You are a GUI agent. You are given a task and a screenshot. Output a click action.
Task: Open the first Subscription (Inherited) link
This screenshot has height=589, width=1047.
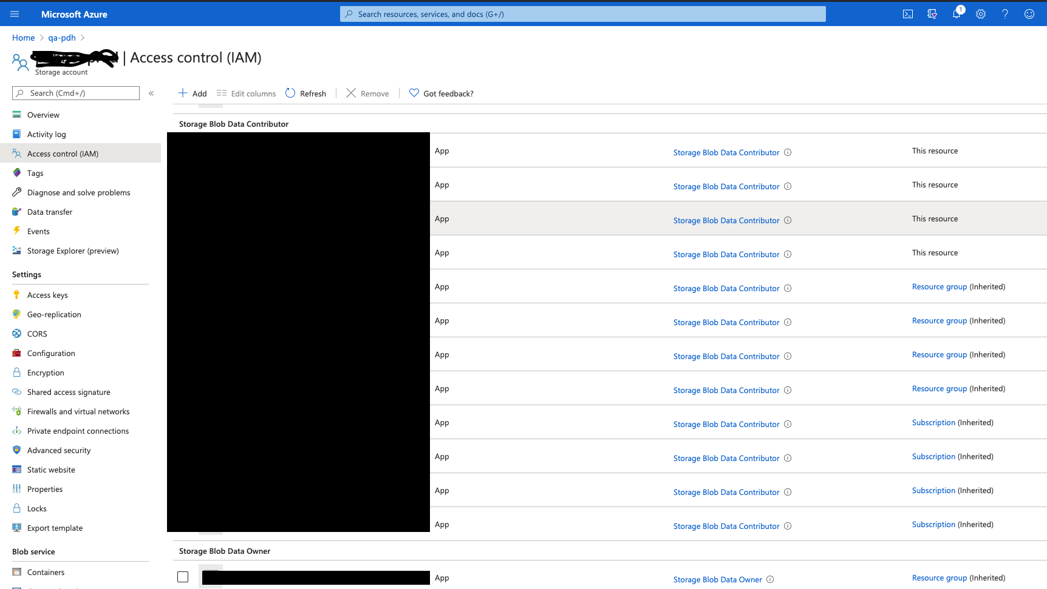[933, 422]
